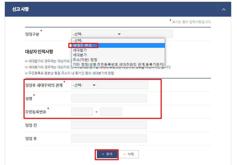Viewport: 237px width, 165px height.
Task: Click the 정정 후 input field
Action: tap(109, 138)
